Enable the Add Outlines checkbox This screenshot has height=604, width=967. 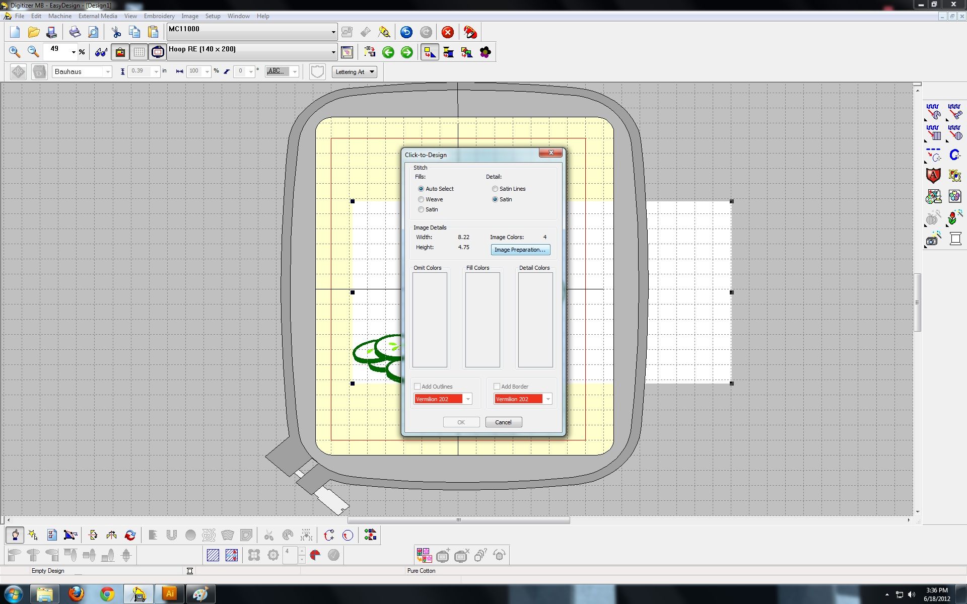point(417,386)
